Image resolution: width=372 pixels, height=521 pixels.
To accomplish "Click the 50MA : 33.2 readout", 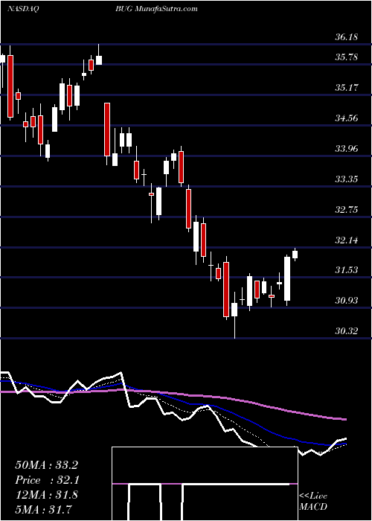I will click(x=46, y=465).
